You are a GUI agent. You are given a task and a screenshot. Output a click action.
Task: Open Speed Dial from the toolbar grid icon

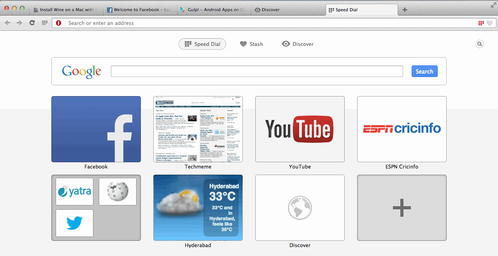coord(45,23)
